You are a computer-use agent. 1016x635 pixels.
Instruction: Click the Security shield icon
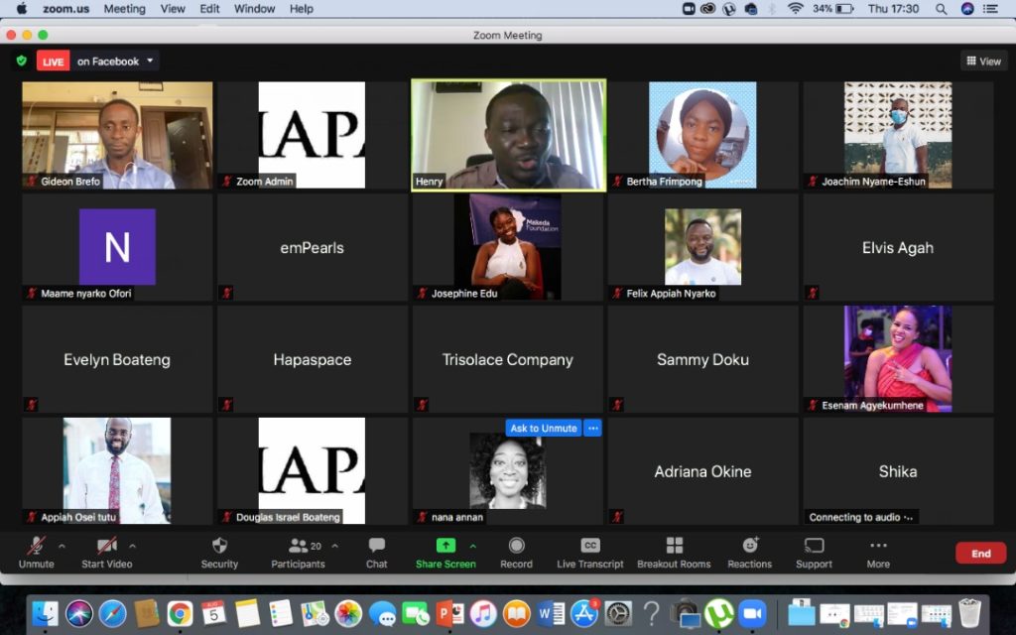[219, 546]
